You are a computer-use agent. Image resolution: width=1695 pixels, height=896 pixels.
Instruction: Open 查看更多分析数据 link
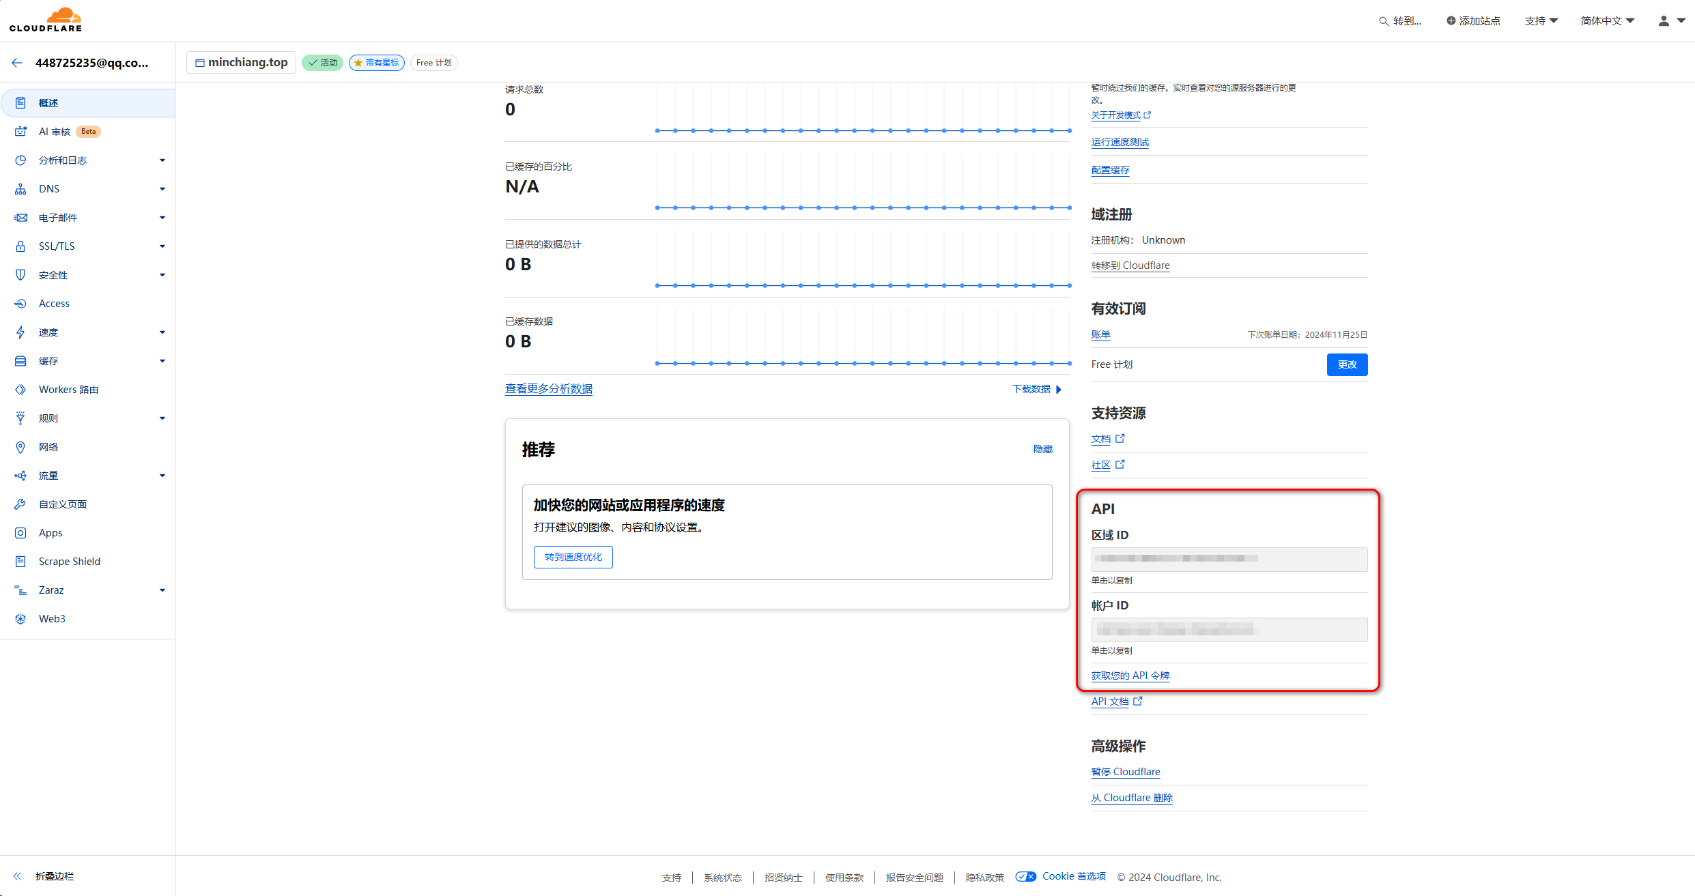(549, 389)
